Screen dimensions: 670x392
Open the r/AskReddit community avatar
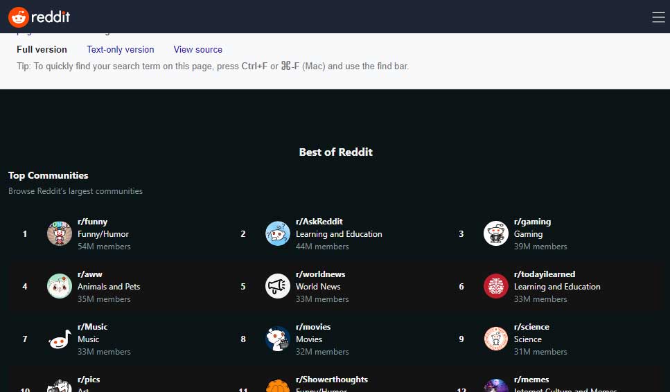tap(278, 233)
